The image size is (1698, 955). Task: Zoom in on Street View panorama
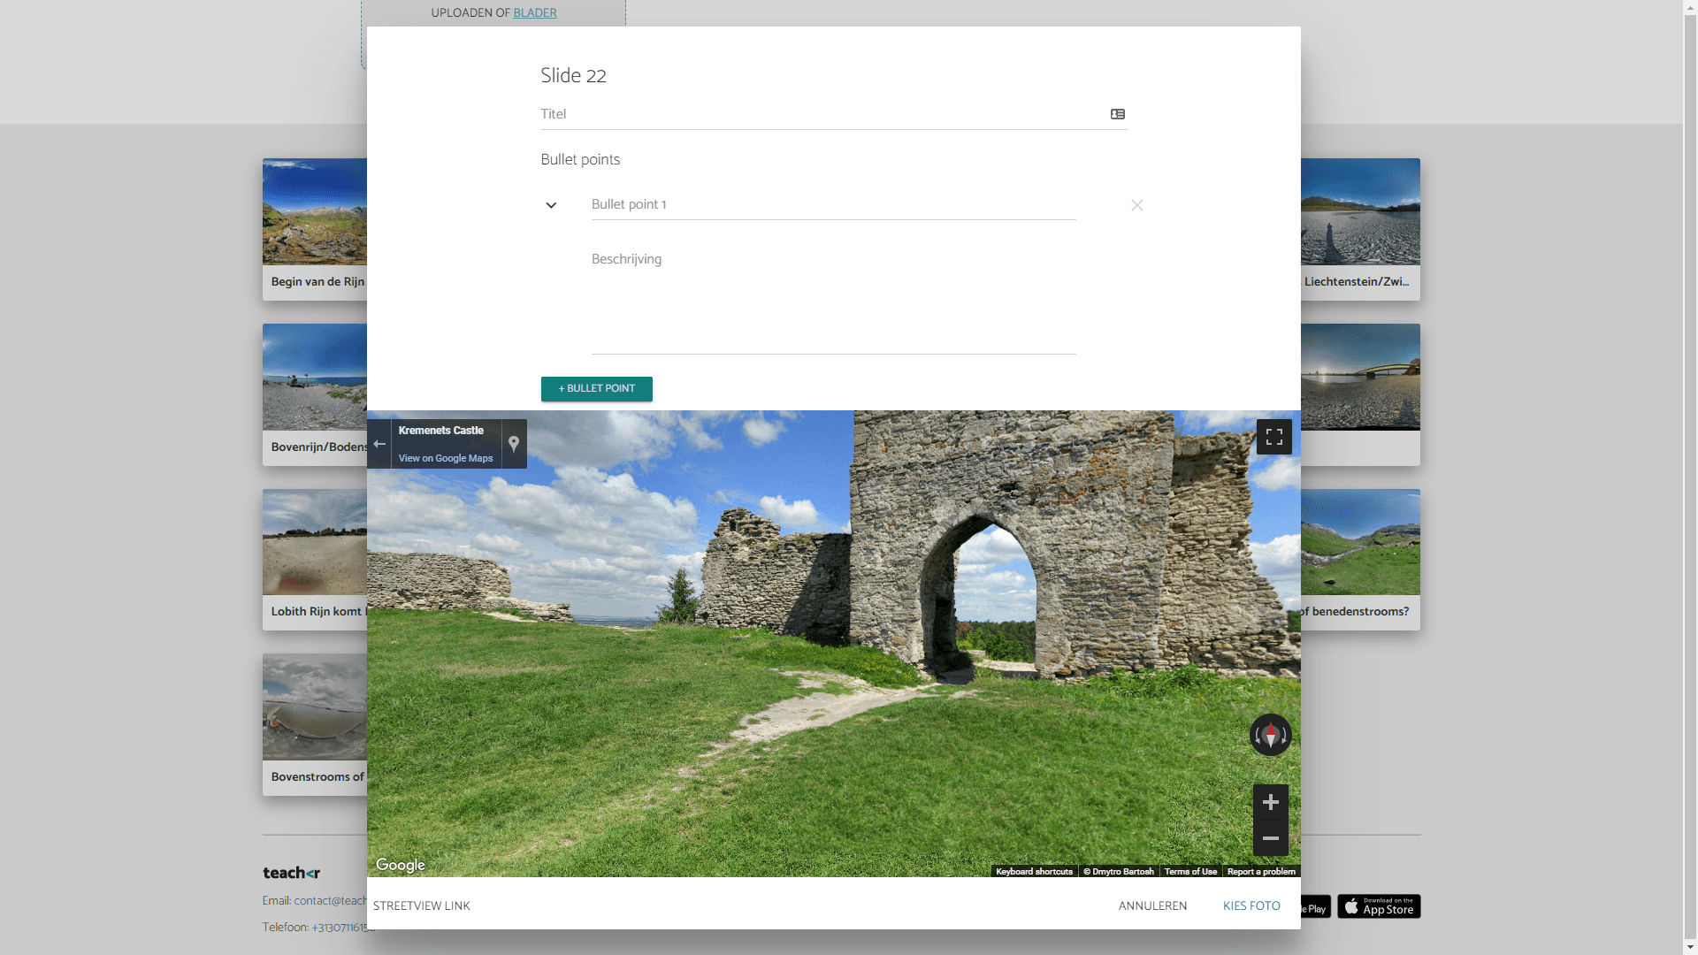(1271, 802)
